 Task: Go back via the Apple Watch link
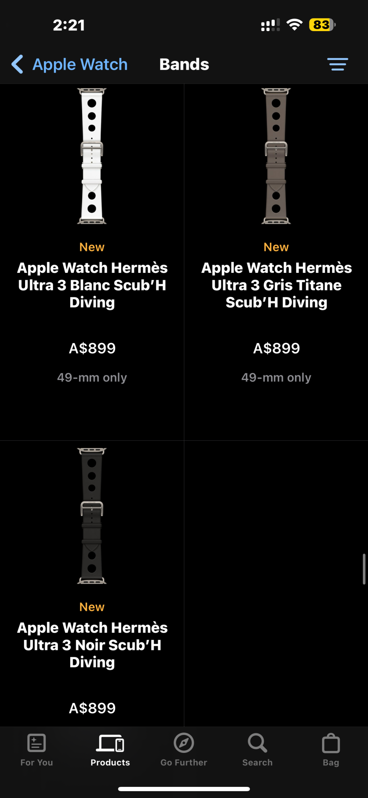coord(80,64)
